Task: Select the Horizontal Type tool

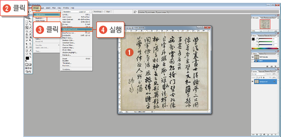Action: [x=30, y=44]
